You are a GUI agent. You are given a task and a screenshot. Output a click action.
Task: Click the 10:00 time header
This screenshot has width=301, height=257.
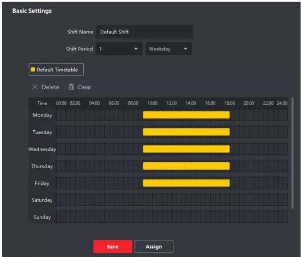pos(152,103)
